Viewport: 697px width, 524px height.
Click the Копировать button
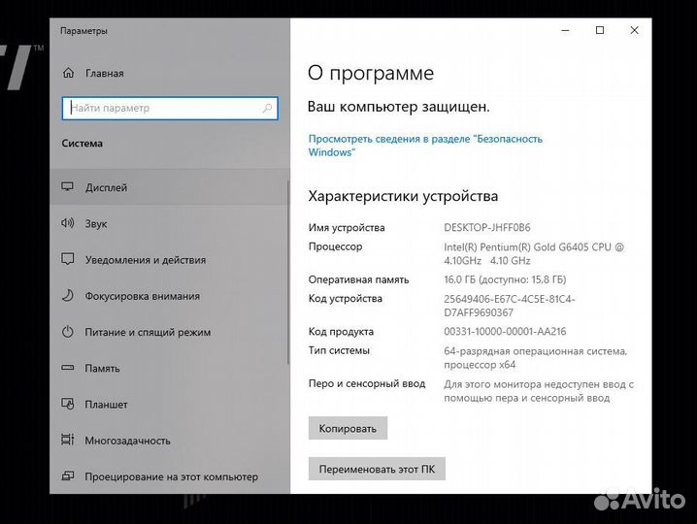click(x=348, y=429)
